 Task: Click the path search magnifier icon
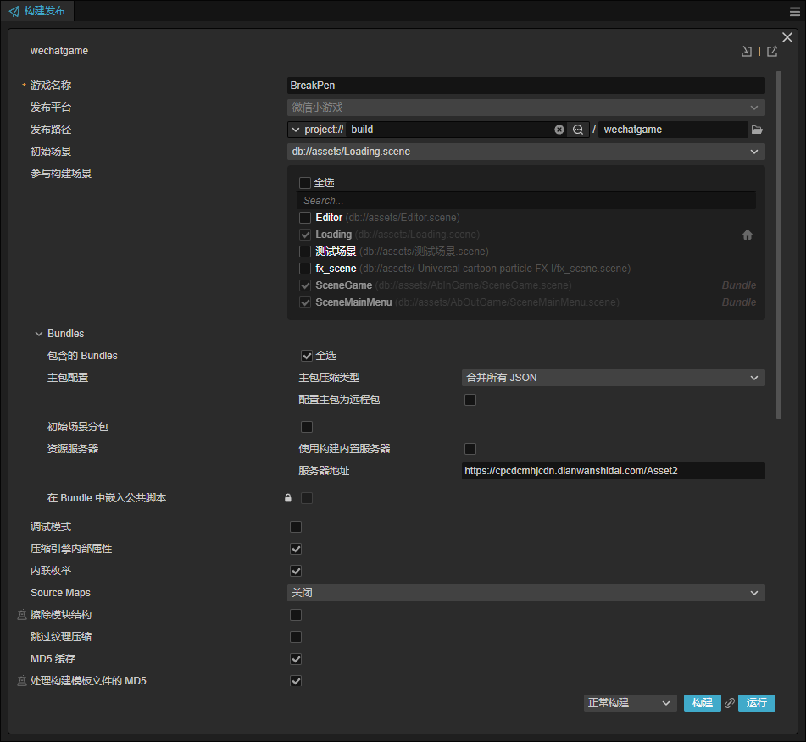coord(578,130)
